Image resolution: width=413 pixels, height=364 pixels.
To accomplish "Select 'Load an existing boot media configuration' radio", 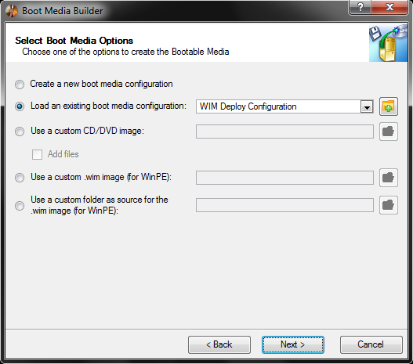I will click(20, 106).
